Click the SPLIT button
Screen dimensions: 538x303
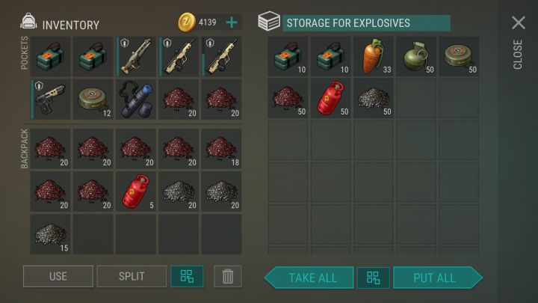coord(132,276)
